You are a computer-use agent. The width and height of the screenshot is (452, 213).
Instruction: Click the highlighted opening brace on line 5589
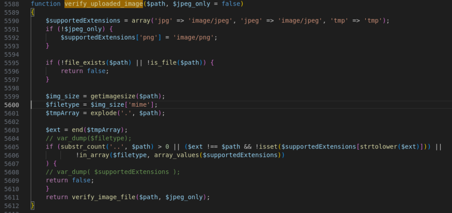point(33,12)
